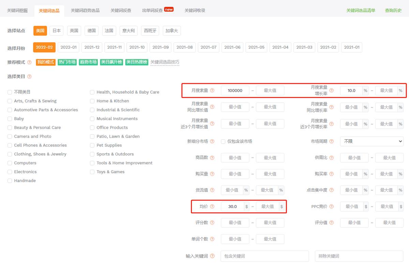This screenshot has height=267, width=409.
Task: Choose the 日本 marketplace option
Action: pos(56,30)
